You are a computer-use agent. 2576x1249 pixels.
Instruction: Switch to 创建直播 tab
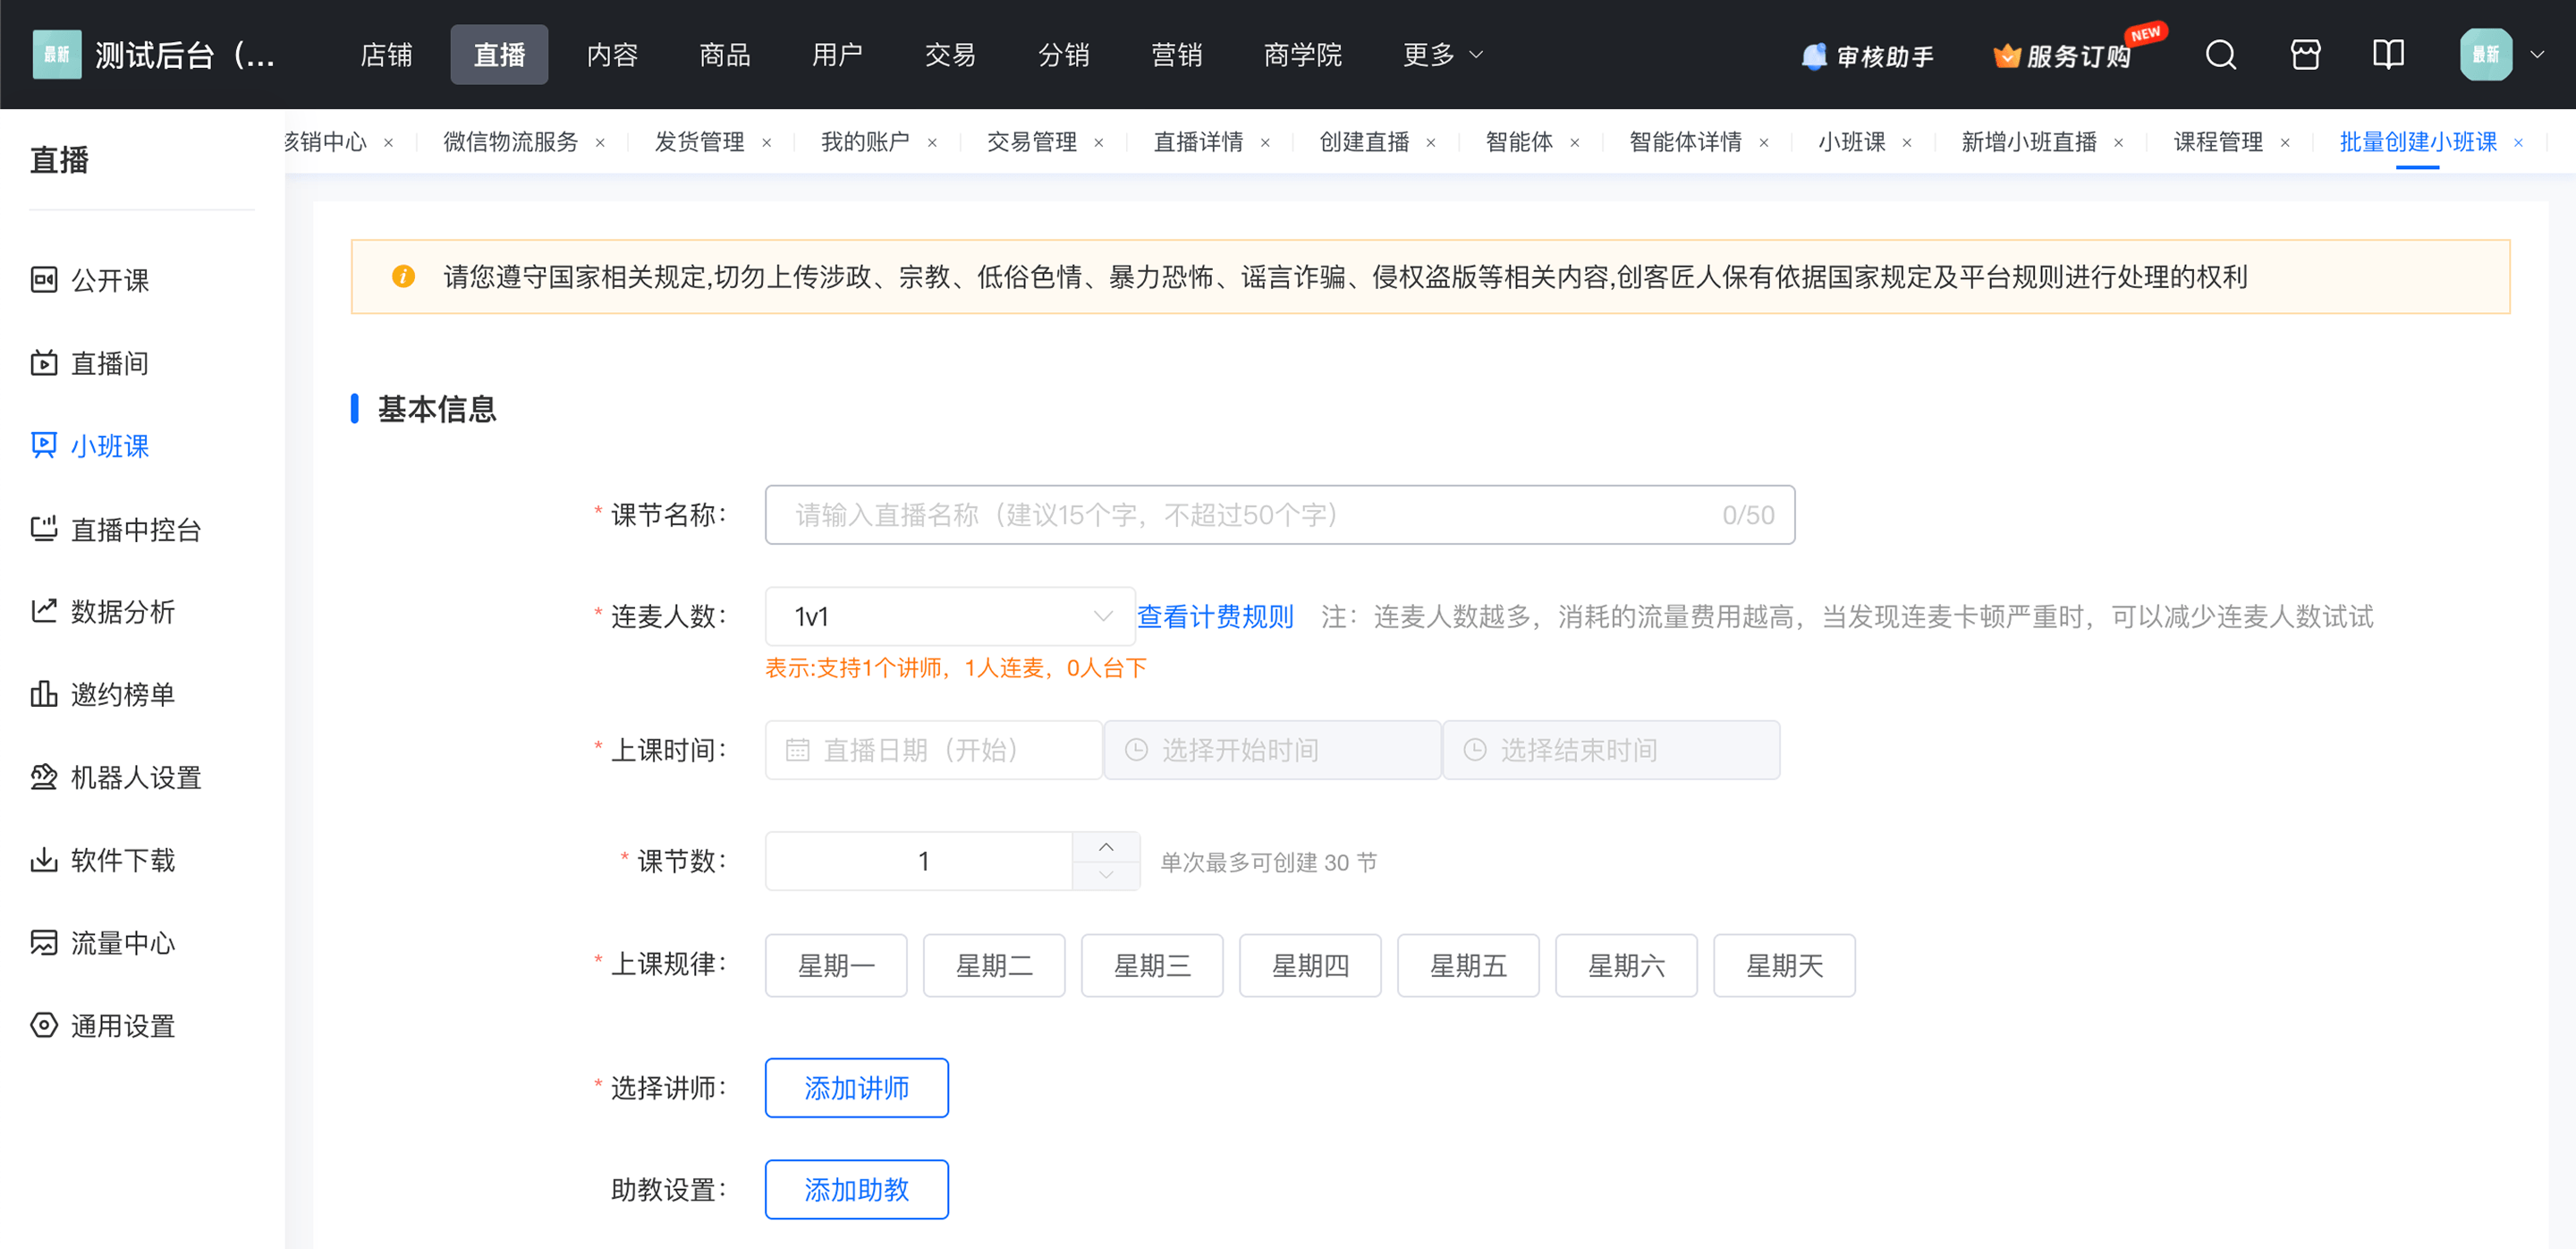click(1364, 142)
